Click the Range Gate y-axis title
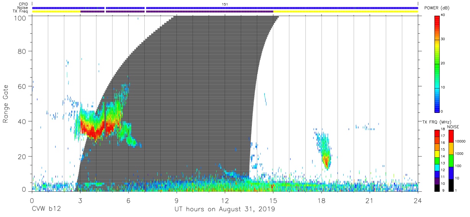Viewport: 470px width, 217px height. coord(6,104)
